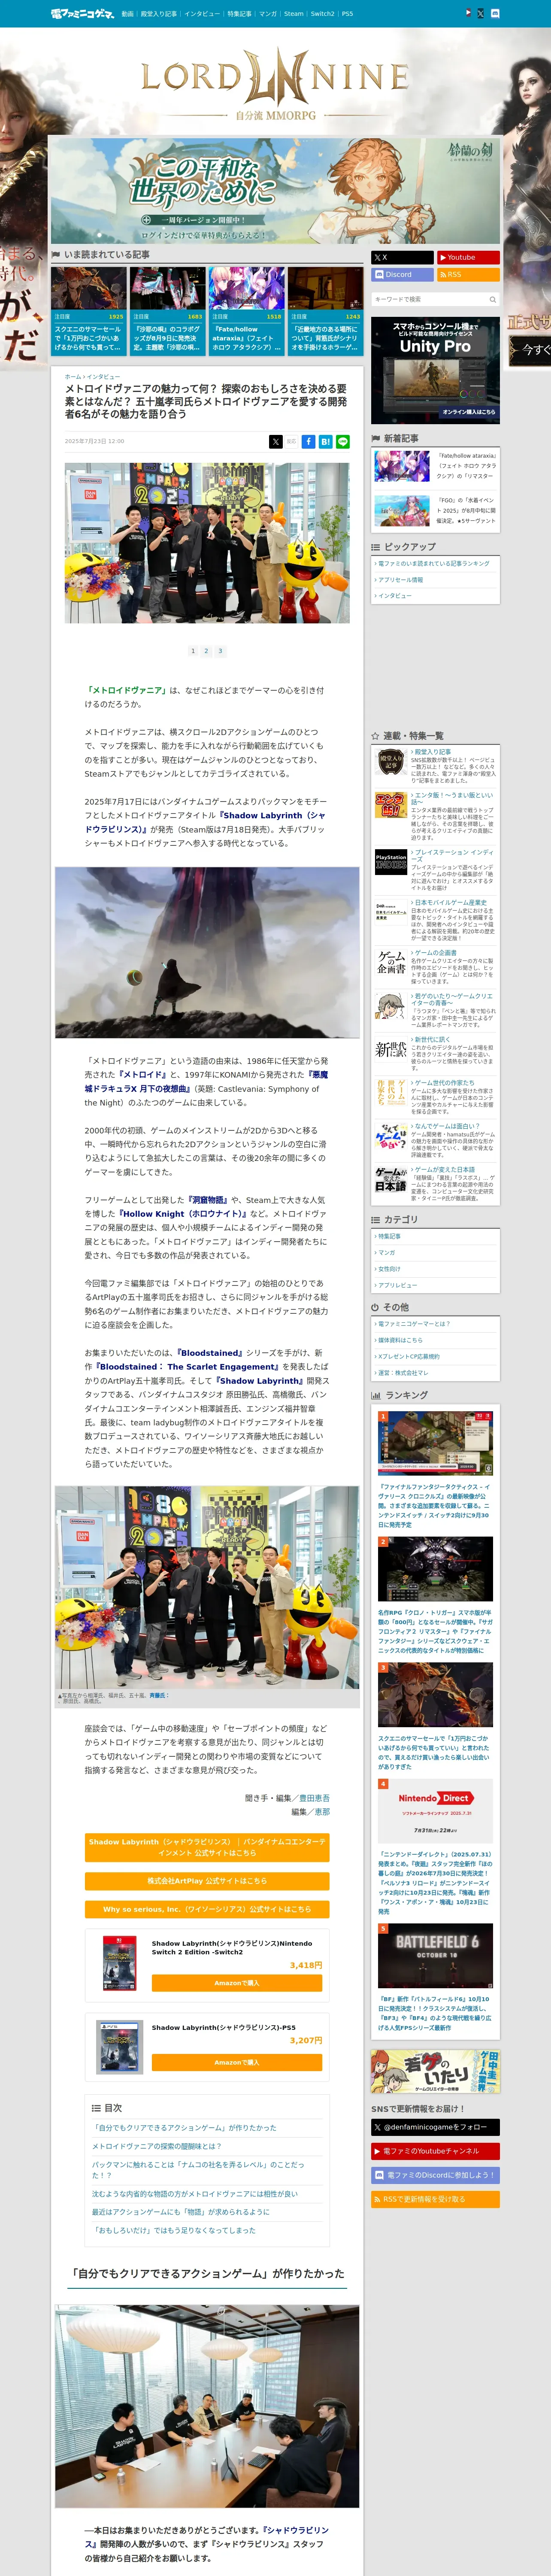This screenshot has width=551, height=2576.
Task: Click the black X follow button in sidebar
Action: [402, 257]
